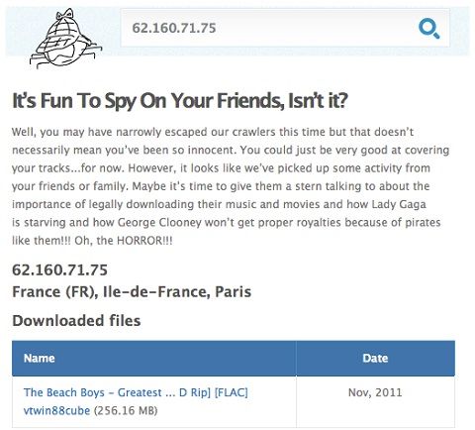Sort table by Name column header
The image size is (475, 430).
coord(40,359)
